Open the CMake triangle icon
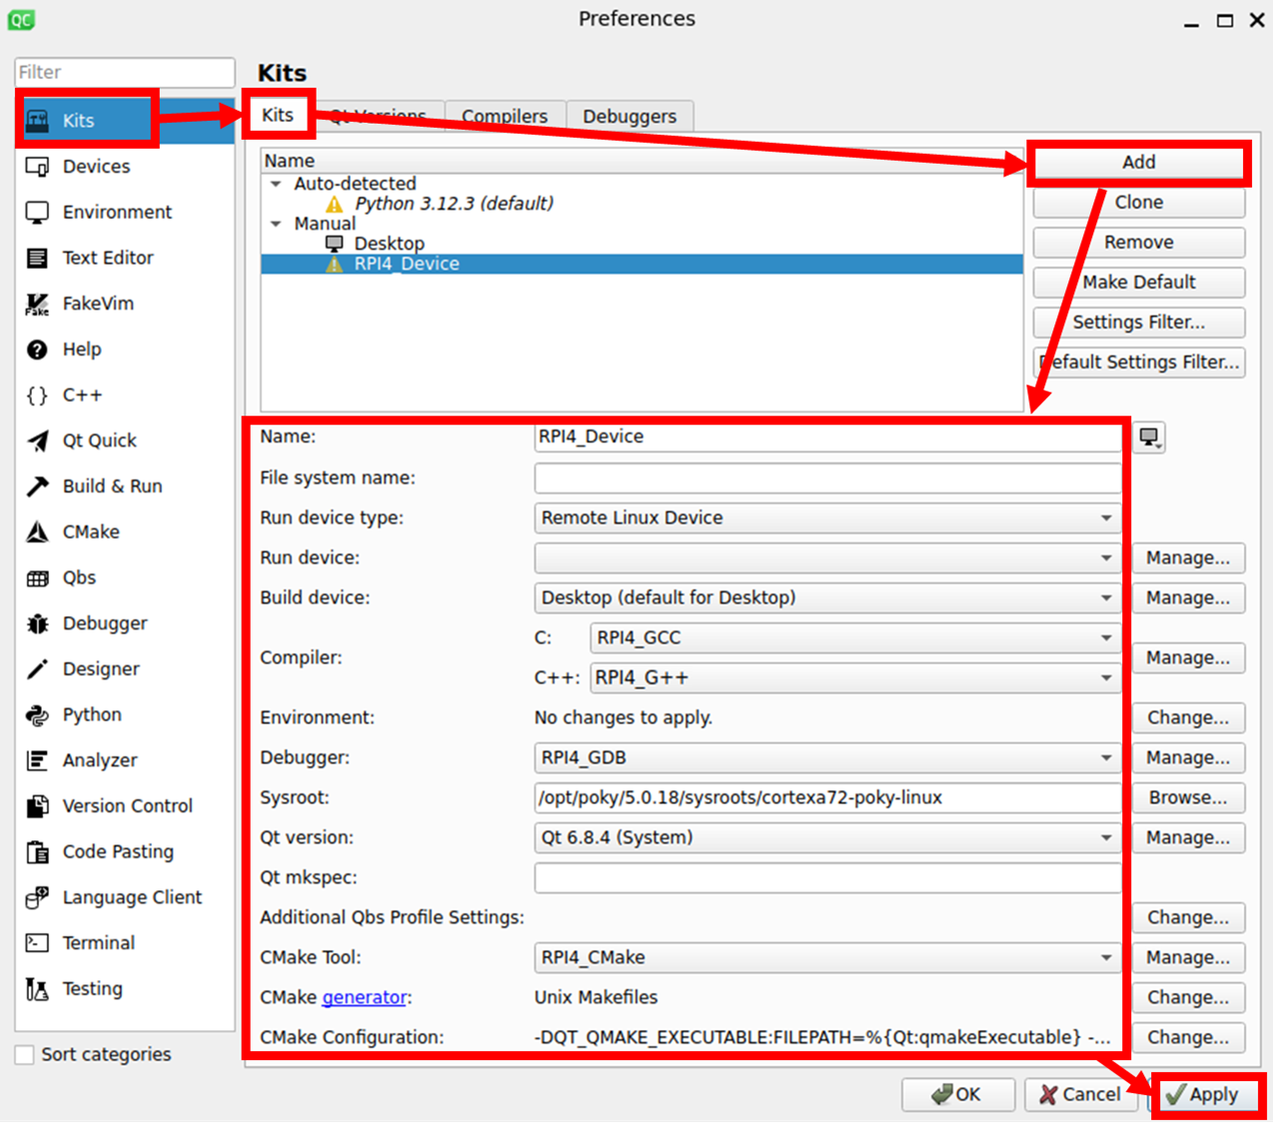Viewport: 1273px width, 1124px height. pyautogui.click(x=37, y=533)
